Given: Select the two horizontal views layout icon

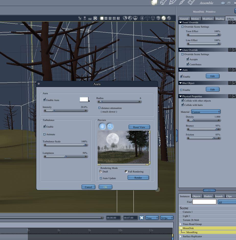Looking at the screenshot, I should tap(106, 18).
